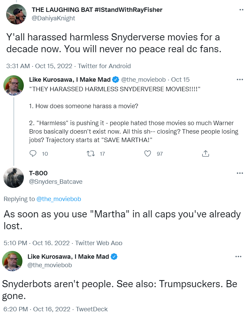Like the tweet with 97 likes

147,154
